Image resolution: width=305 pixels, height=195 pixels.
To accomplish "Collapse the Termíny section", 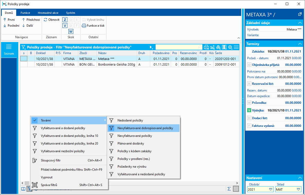I will 300,44.
